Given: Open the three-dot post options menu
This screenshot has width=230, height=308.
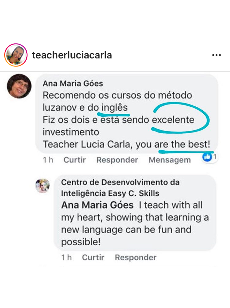Looking at the screenshot, I should pos(217,55).
